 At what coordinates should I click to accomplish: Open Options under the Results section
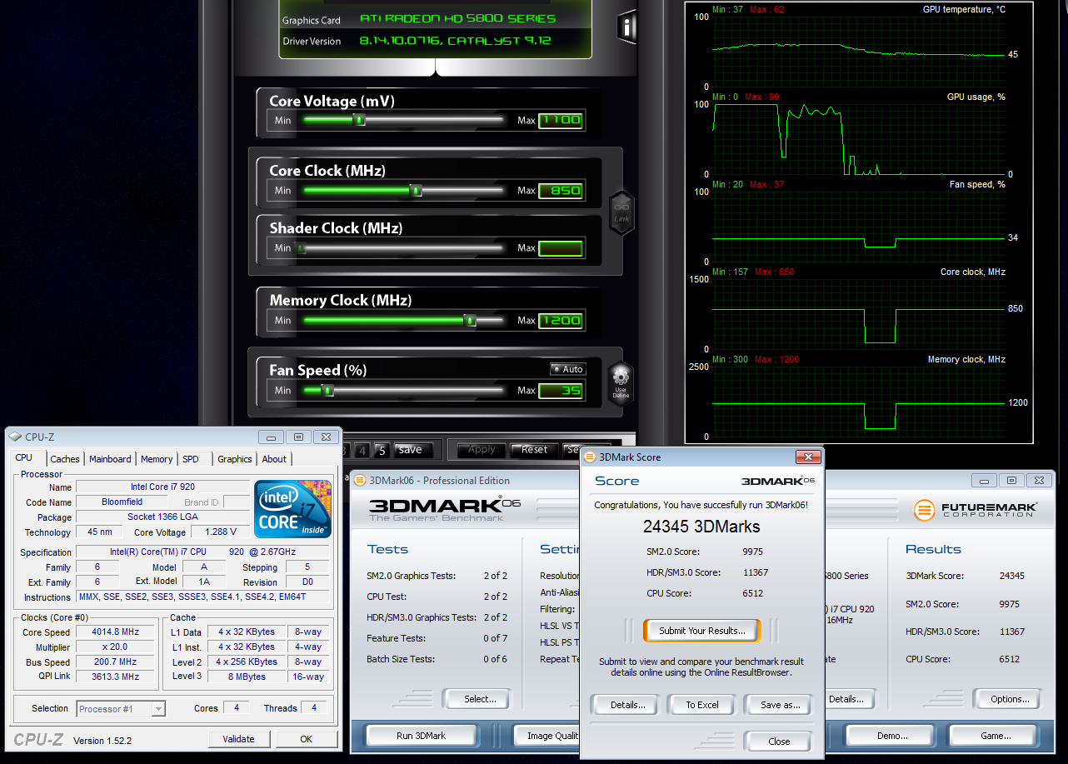coord(1008,699)
